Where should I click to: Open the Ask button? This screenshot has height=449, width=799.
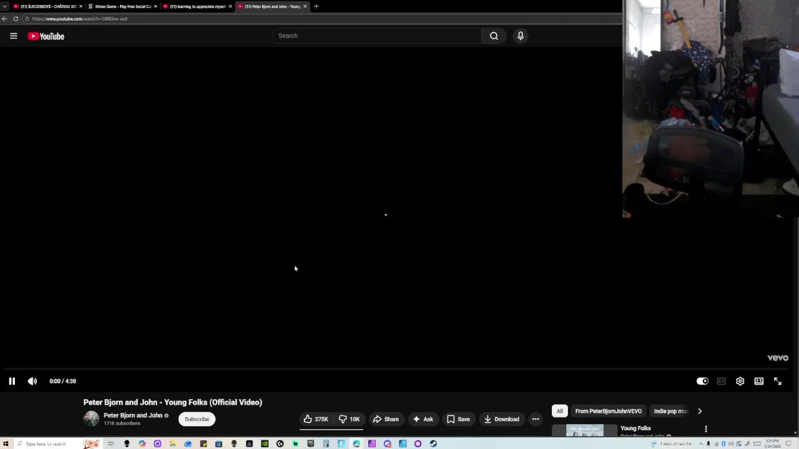point(423,419)
